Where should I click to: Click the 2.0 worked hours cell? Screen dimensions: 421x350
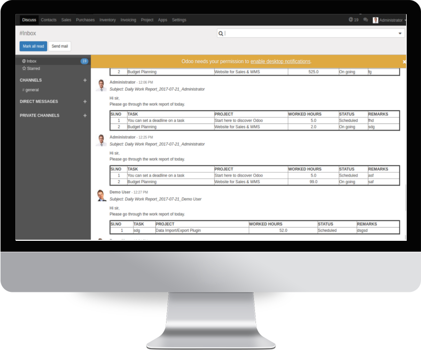[313, 127]
